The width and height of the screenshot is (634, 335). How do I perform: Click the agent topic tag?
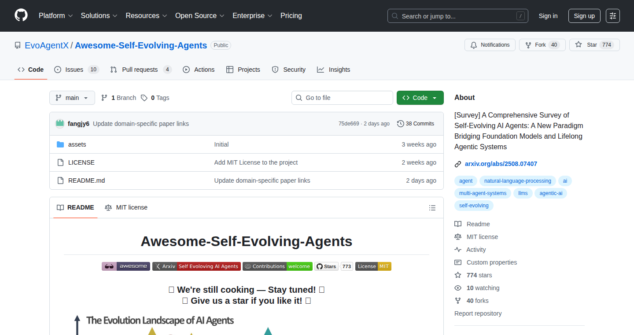pos(466,181)
